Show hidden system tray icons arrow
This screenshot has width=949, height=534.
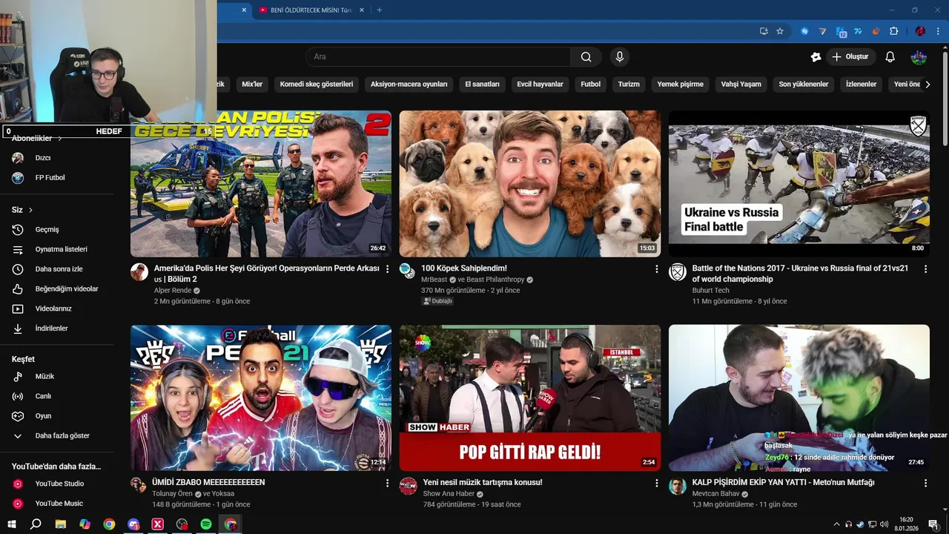tap(837, 524)
